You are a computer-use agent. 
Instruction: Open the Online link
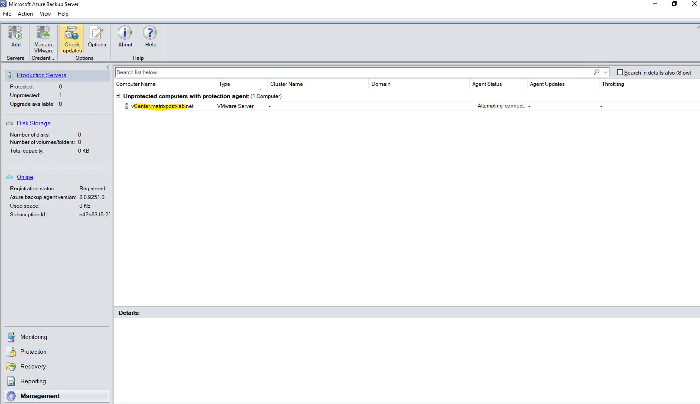25,177
